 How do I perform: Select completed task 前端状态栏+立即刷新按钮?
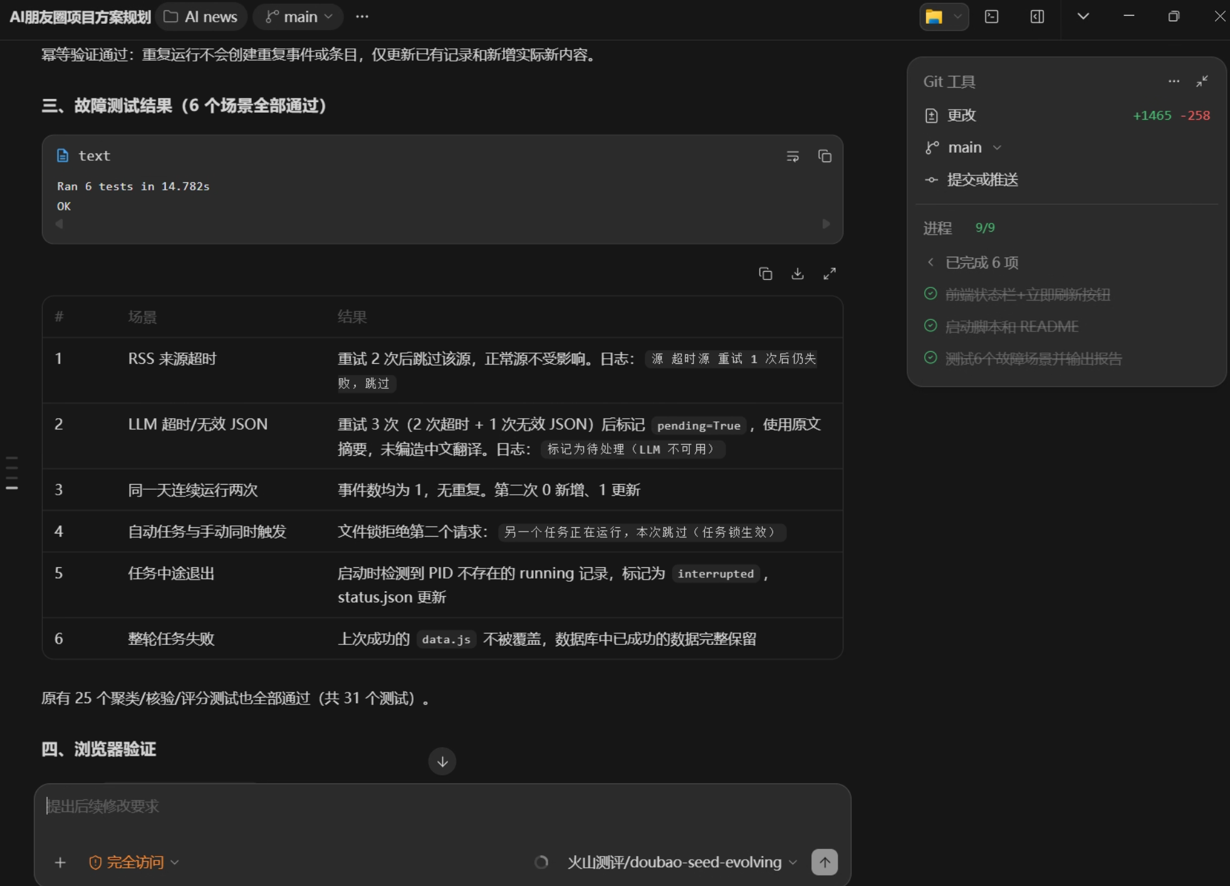[x=1028, y=294]
